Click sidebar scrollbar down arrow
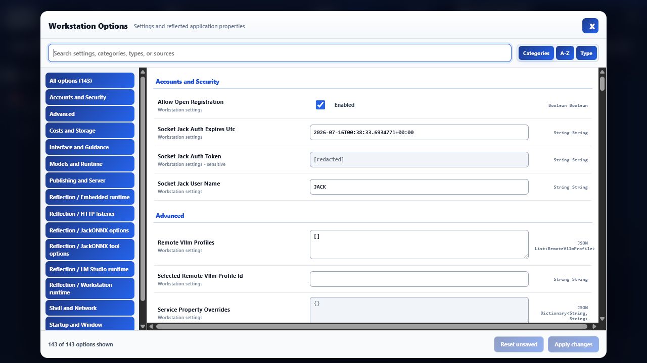Screen dimensions: 647x363 click(x=143, y=327)
